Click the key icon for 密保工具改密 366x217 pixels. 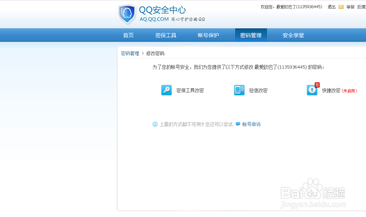pos(167,90)
